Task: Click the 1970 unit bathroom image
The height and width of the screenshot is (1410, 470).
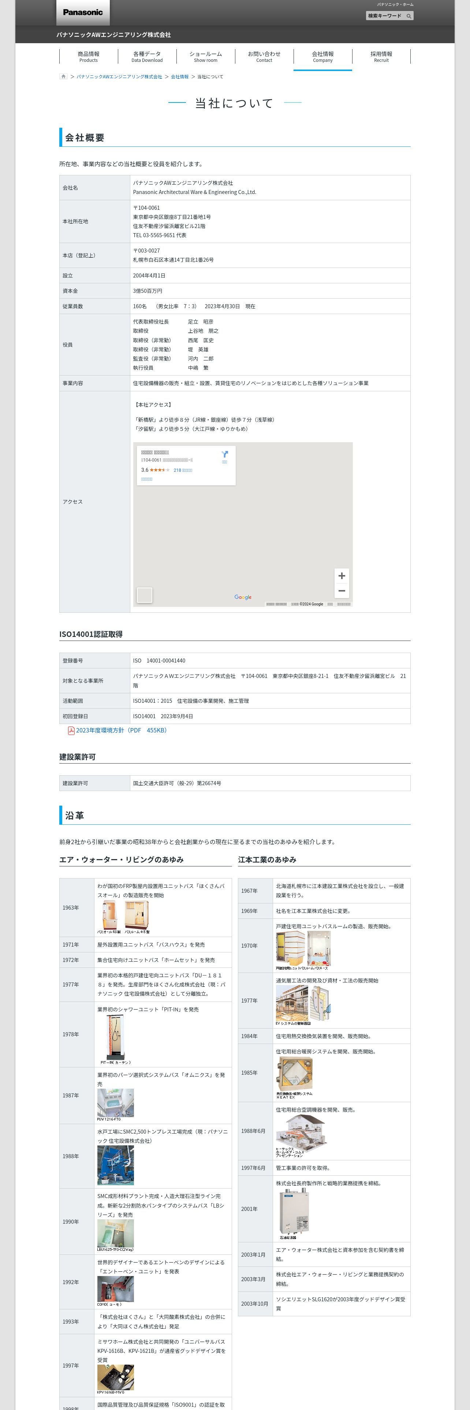Action: [303, 950]
